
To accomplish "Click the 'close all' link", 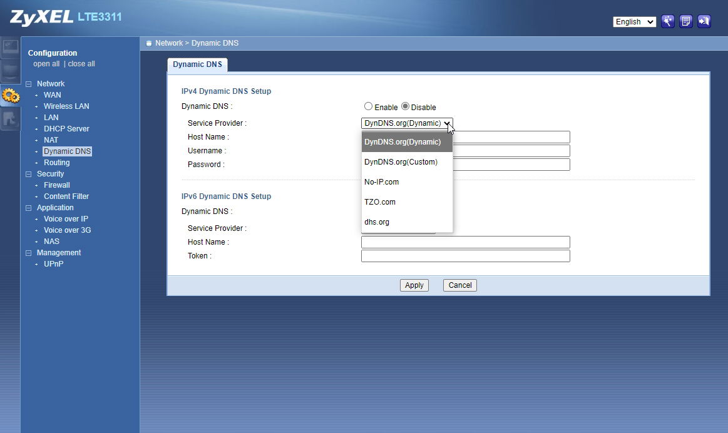I will [x=81, y=64].
